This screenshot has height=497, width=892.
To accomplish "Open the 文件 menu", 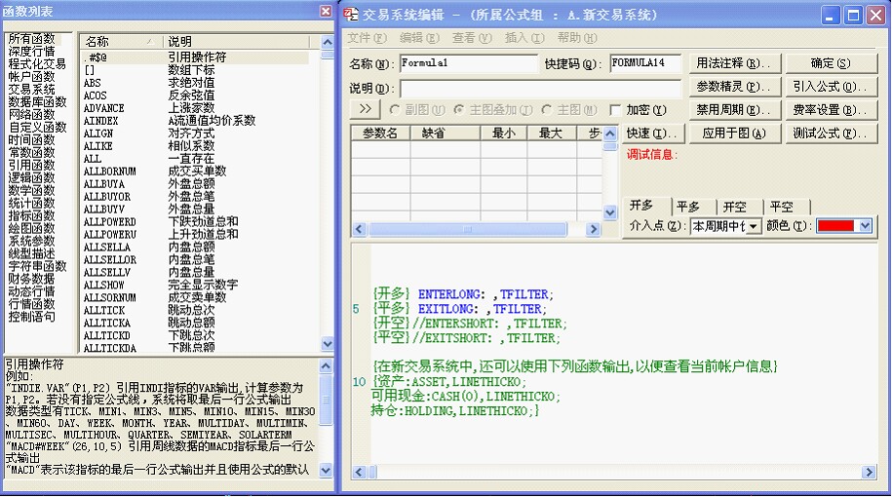I will (x=367, y=38).
